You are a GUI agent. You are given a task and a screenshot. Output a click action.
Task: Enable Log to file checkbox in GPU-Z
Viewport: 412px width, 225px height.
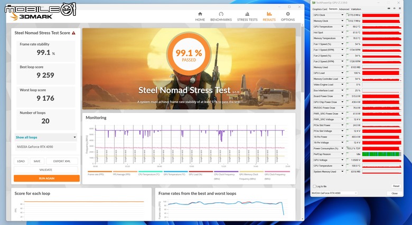[x=314, y=187]
